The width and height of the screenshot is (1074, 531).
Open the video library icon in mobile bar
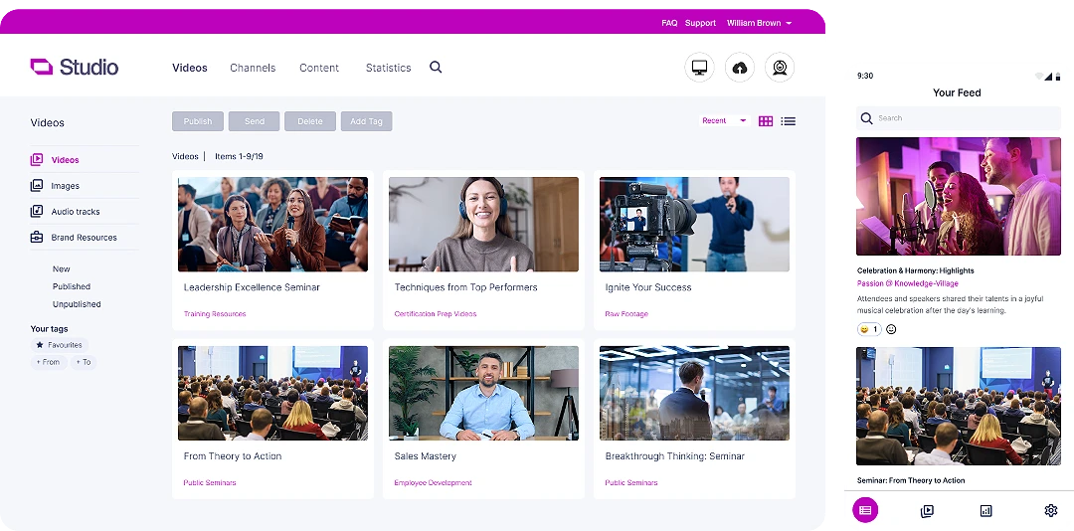[x=927, y=510]
